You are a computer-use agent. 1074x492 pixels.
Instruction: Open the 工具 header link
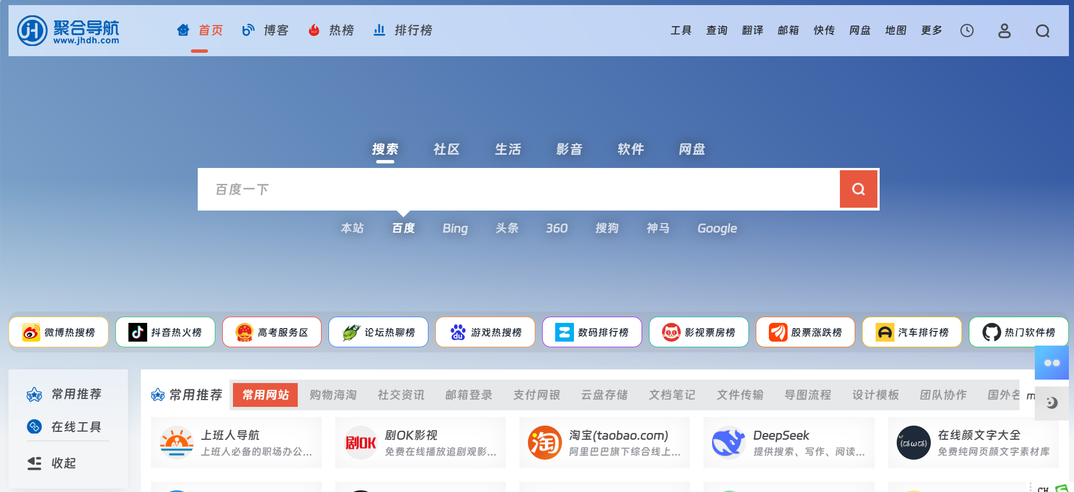681,30
